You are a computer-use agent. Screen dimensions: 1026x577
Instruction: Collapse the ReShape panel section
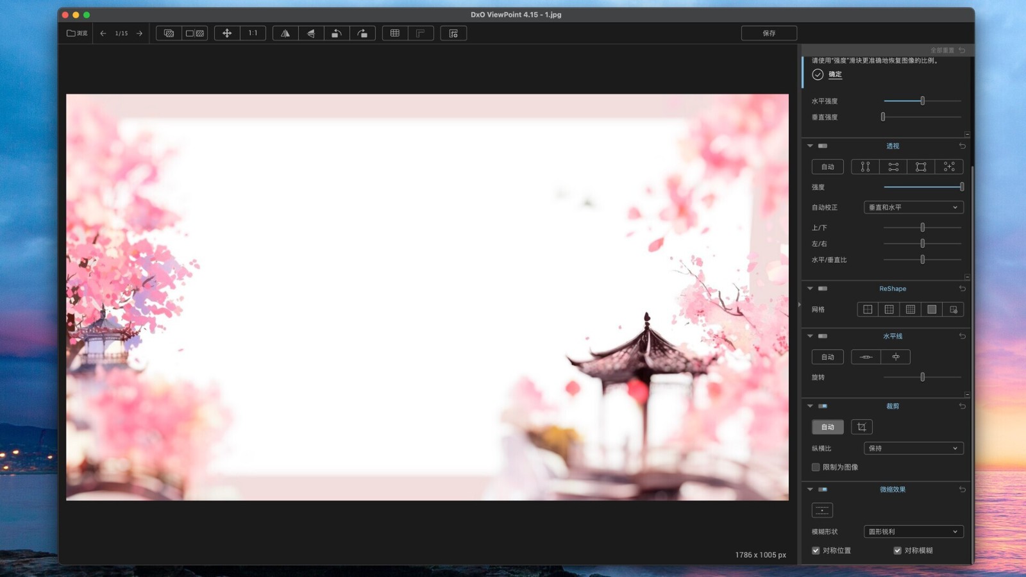tap(810, 289)
